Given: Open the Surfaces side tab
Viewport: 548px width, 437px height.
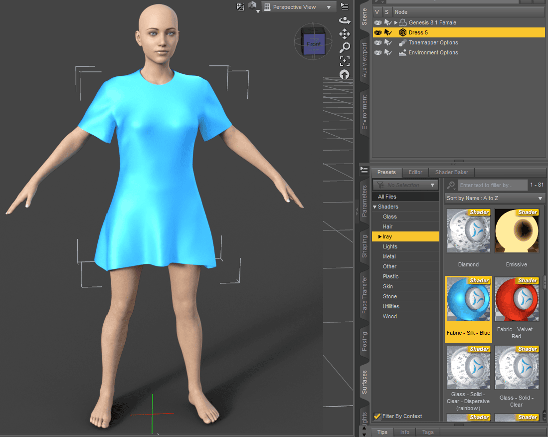Looking at the screenshot, I should [365, 381].
